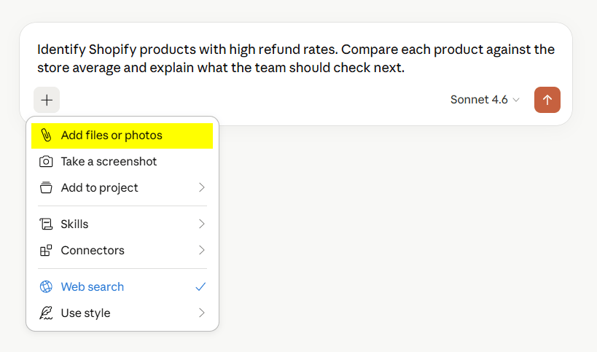This screenshot has height=352, width=597.
Task: Send the message with the arrow button
Action: click(547, 100)
